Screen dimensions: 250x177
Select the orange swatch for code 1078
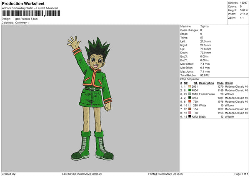click(x=190, y=101)
